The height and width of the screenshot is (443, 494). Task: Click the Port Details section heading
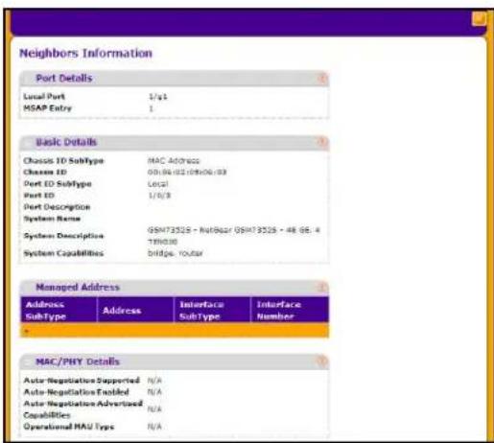(x=64, y=78)
